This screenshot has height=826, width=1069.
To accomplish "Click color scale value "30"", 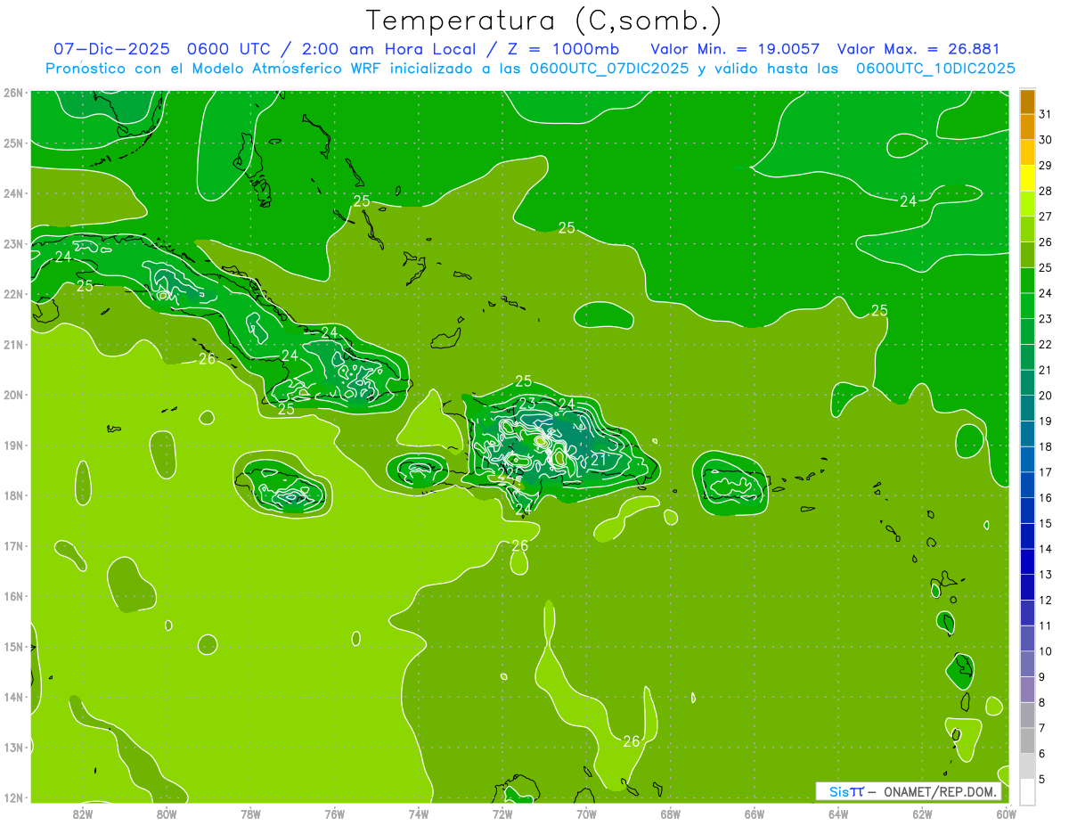I will coord(1045,140).
